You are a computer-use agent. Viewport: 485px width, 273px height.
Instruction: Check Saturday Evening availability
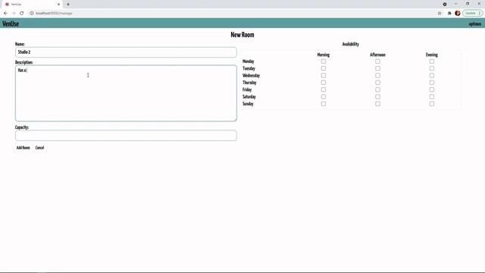click(x=432, y=96)
